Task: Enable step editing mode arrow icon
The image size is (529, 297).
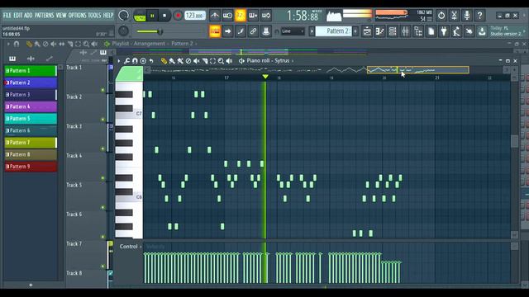Action: (x=228, y=31)
